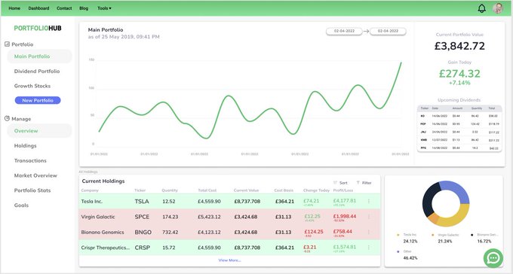Open Contact page in top navigation
The height and width of the screenshot is (274, 513).
(x=64, y=8)
